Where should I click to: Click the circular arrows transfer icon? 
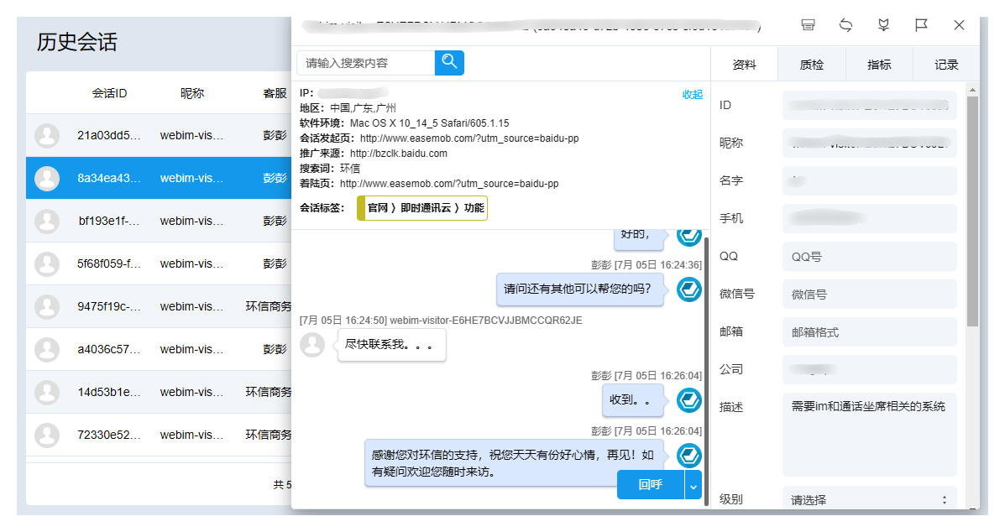click(x=845, y=25)
